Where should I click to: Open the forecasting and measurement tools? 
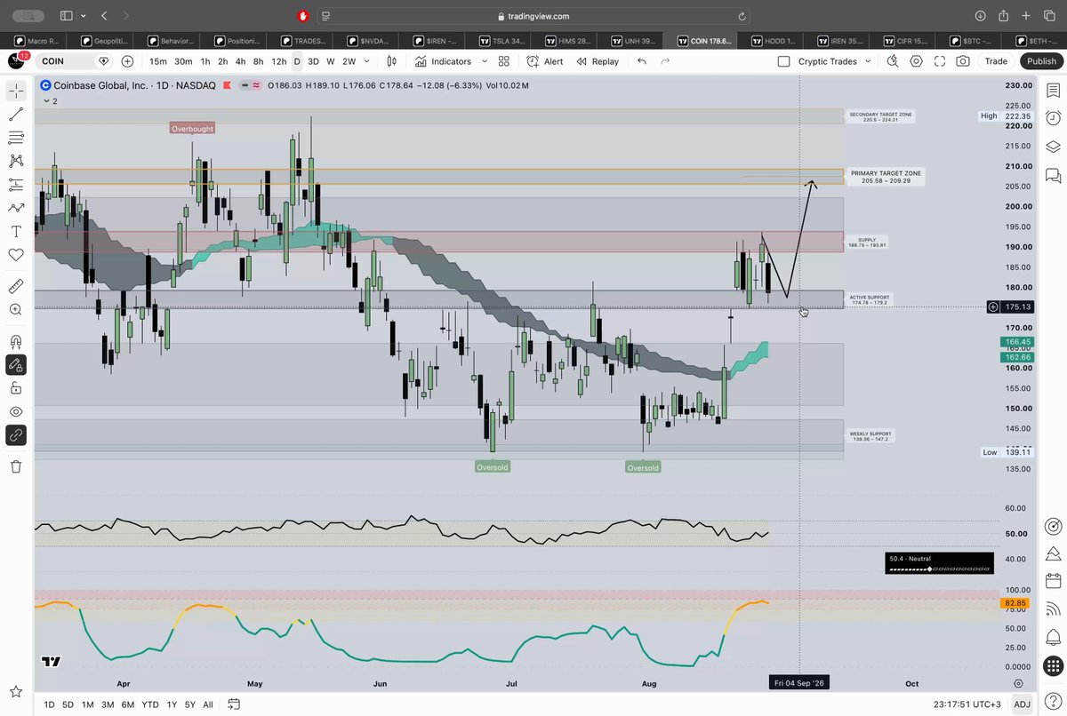(x=16, y=185)
